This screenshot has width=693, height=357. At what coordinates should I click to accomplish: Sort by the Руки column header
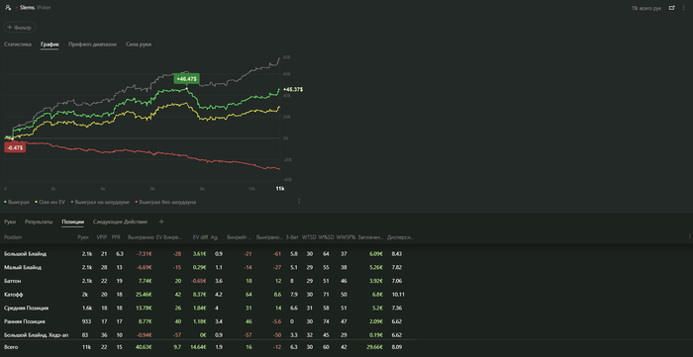83,237
